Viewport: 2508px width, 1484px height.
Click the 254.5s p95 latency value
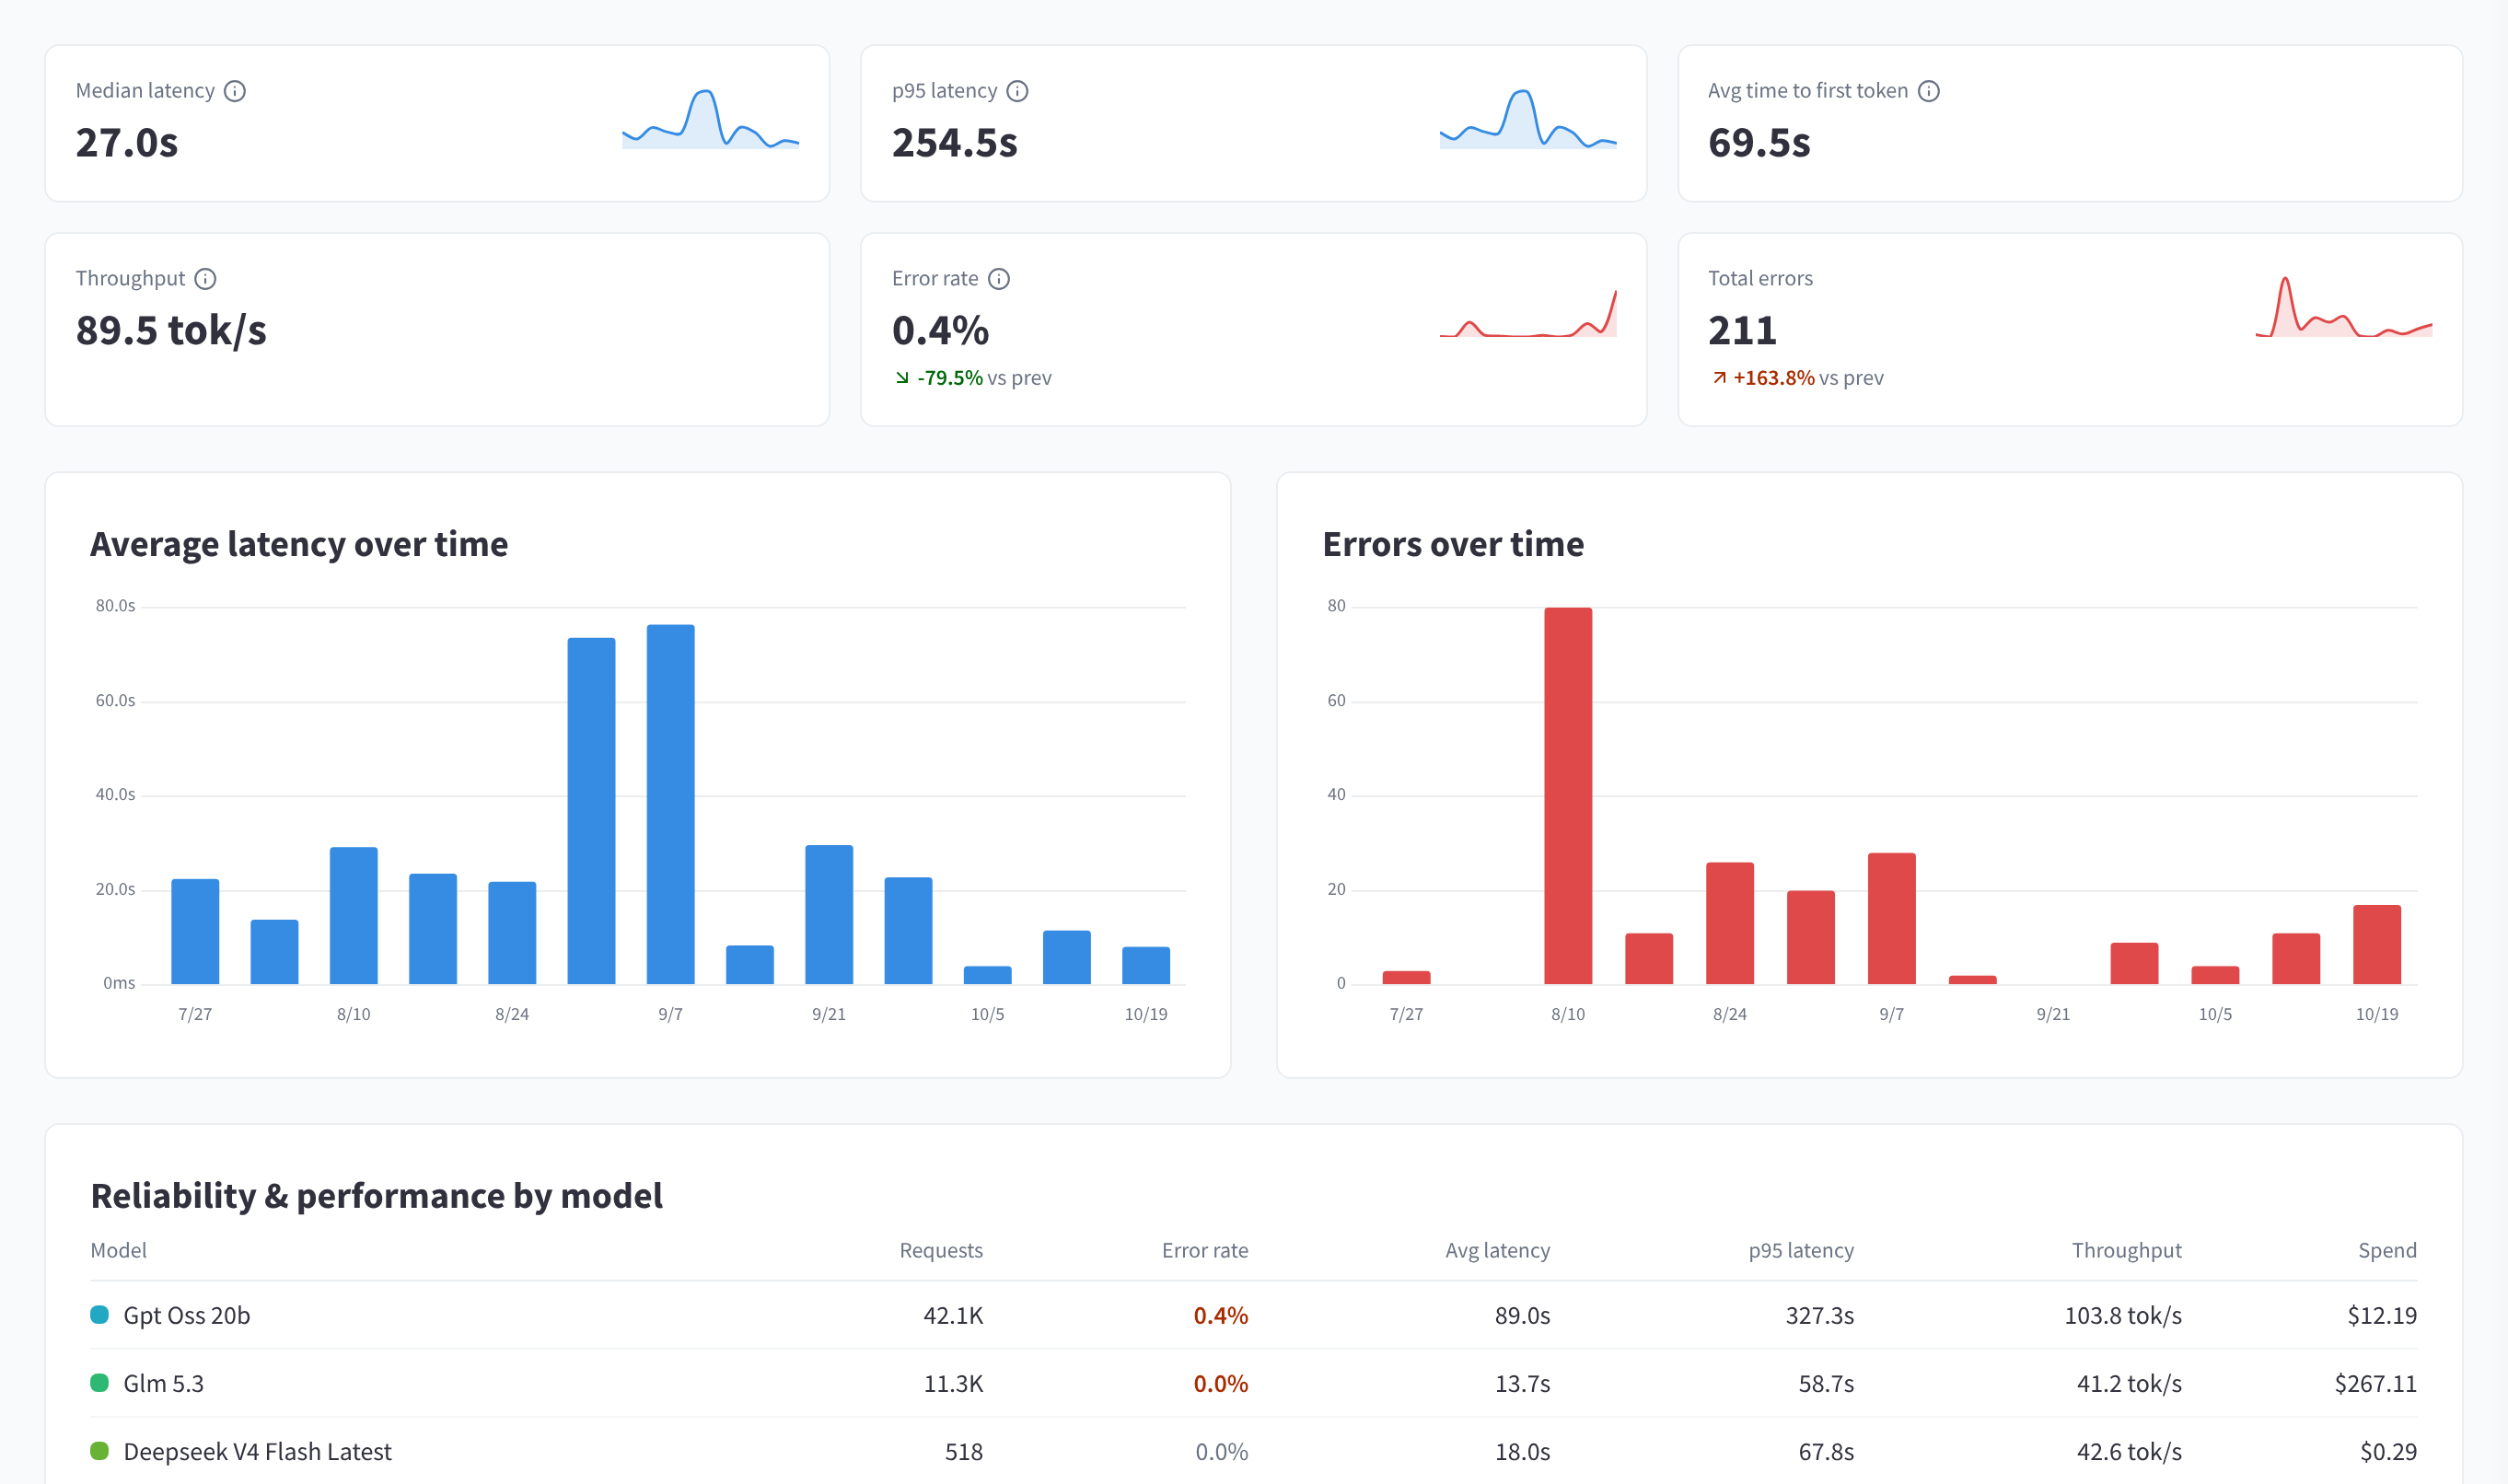[x=954, y=143]
